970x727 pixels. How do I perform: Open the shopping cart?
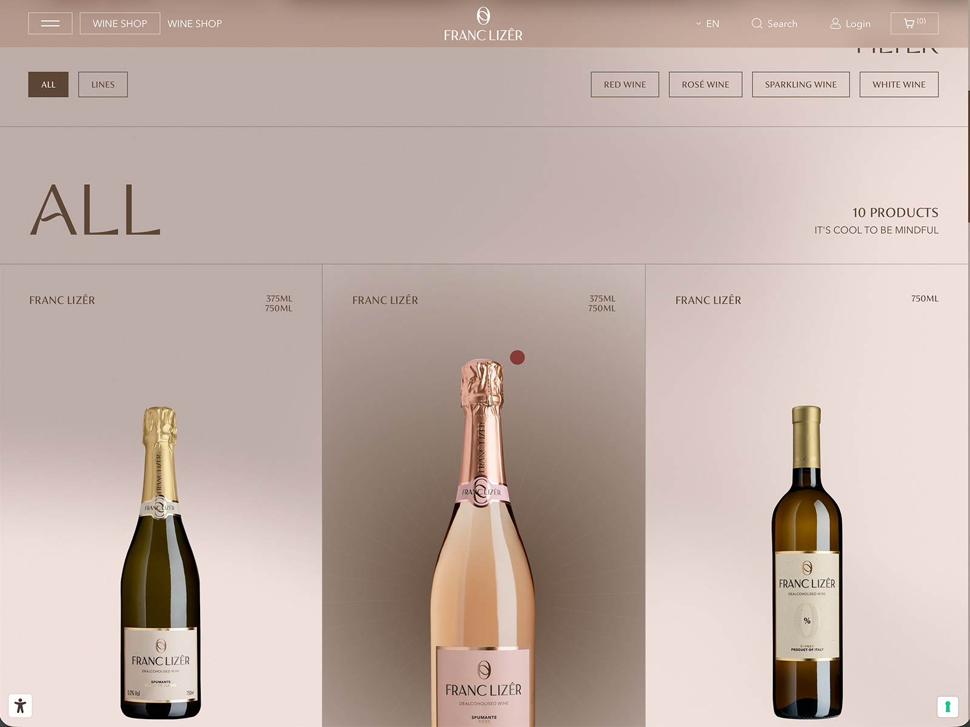pos(914,23)
